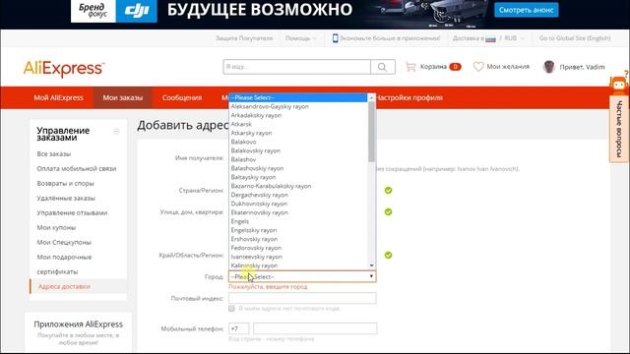Select Aleksandrovo-Gayskiy rayon option
The image size is (630, 354).
click(x=298, y=106)
